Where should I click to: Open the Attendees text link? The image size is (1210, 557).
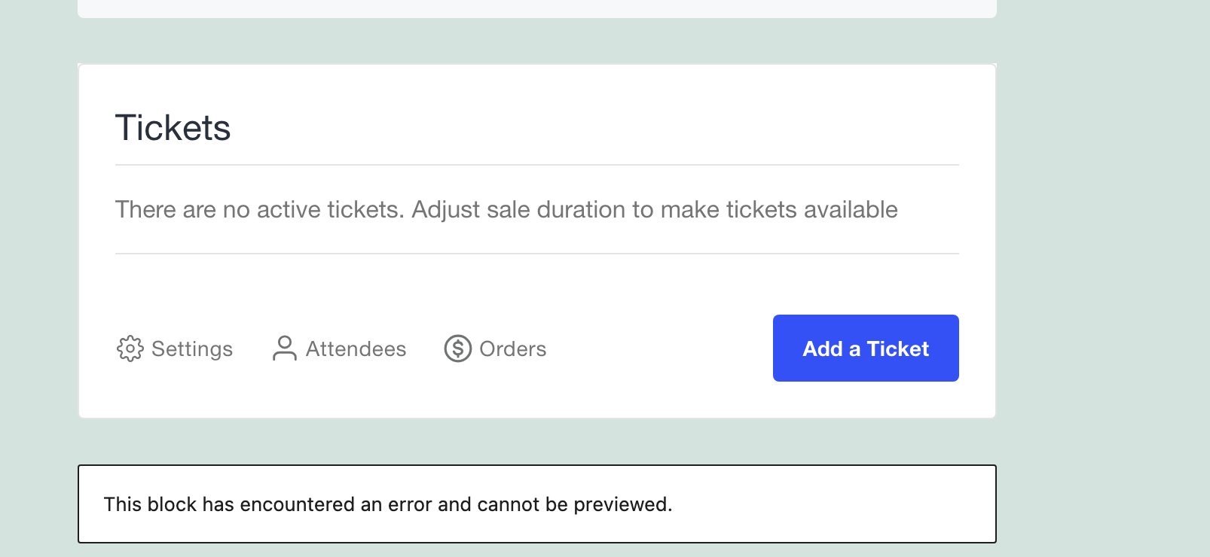356,349
